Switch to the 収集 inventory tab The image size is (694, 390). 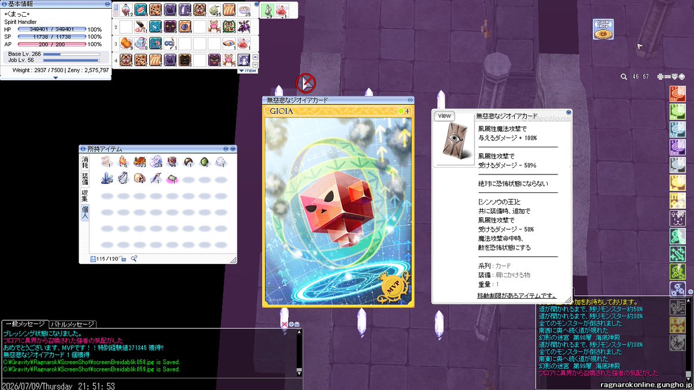coord(84,195)
